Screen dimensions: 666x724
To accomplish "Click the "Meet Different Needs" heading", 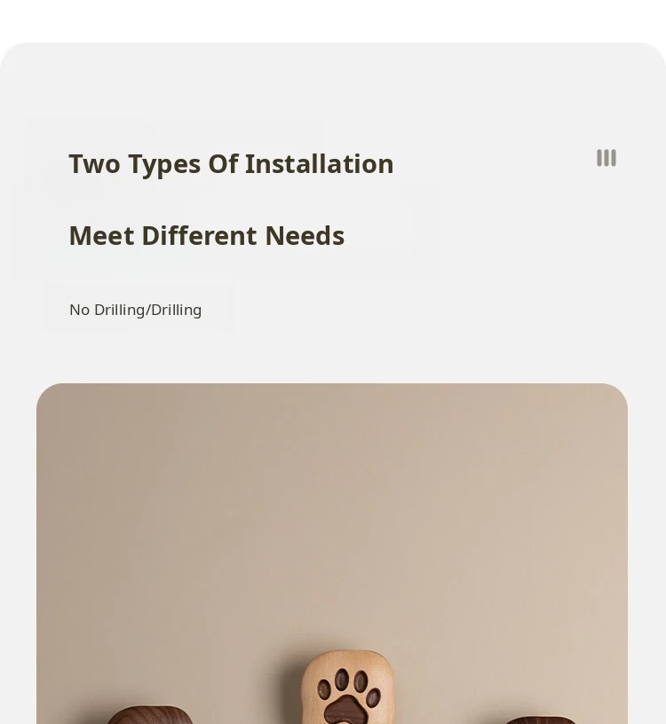I will [x=207, y=236].
